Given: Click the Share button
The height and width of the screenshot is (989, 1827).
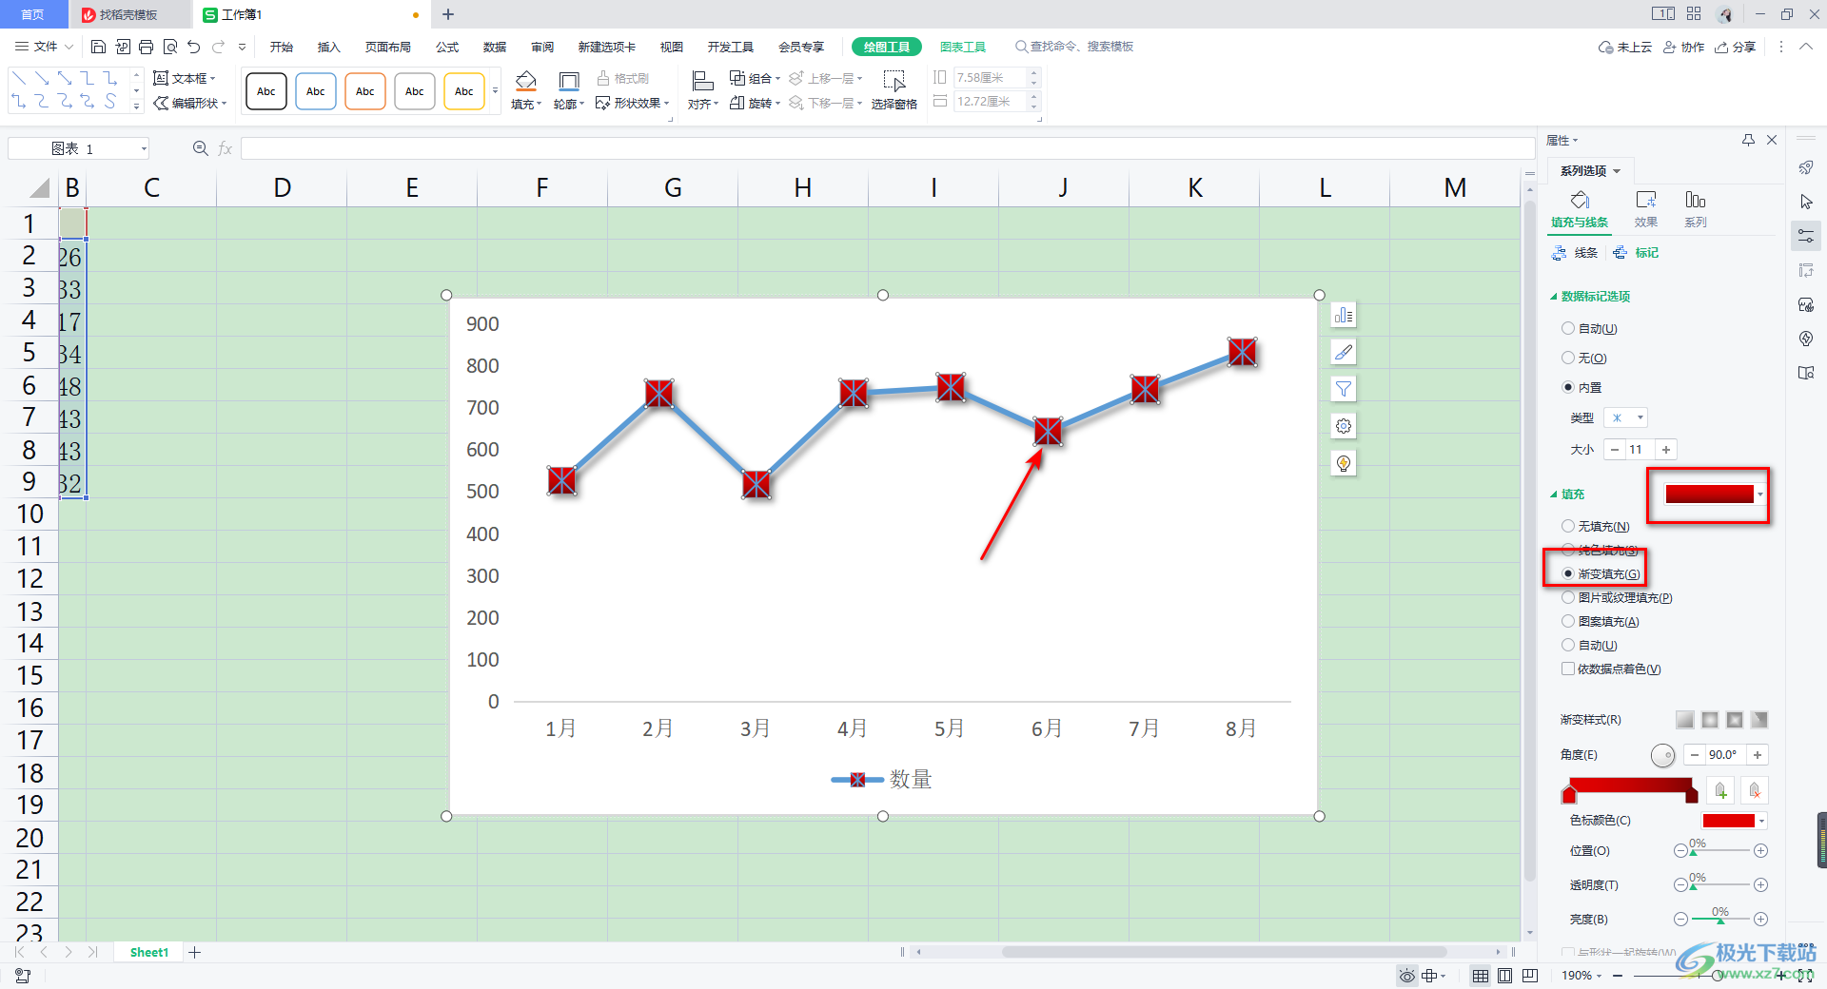Looking at the screenshot, I should tap(1736, 47).
